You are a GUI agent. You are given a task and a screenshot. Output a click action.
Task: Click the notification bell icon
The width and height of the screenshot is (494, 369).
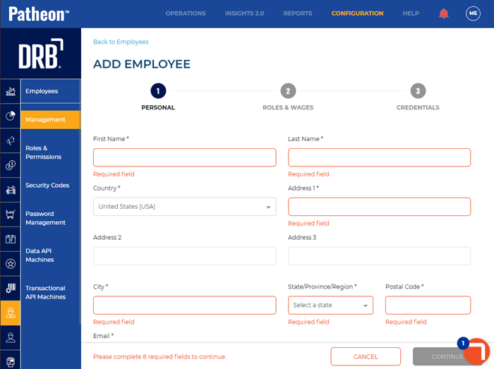tap(444, 13)
